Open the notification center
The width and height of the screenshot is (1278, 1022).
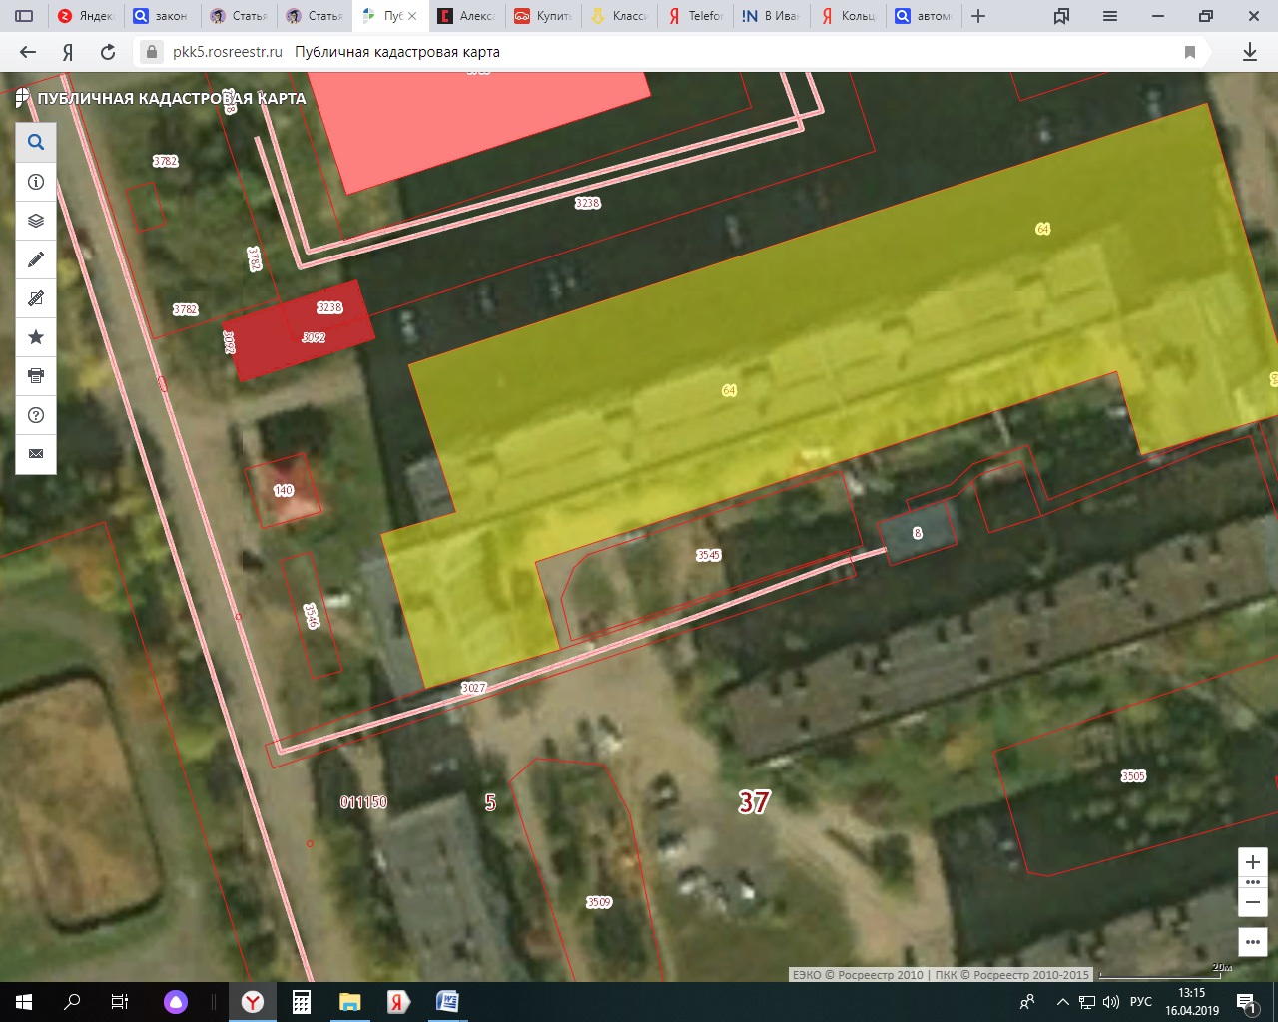pos(1247,1002)
